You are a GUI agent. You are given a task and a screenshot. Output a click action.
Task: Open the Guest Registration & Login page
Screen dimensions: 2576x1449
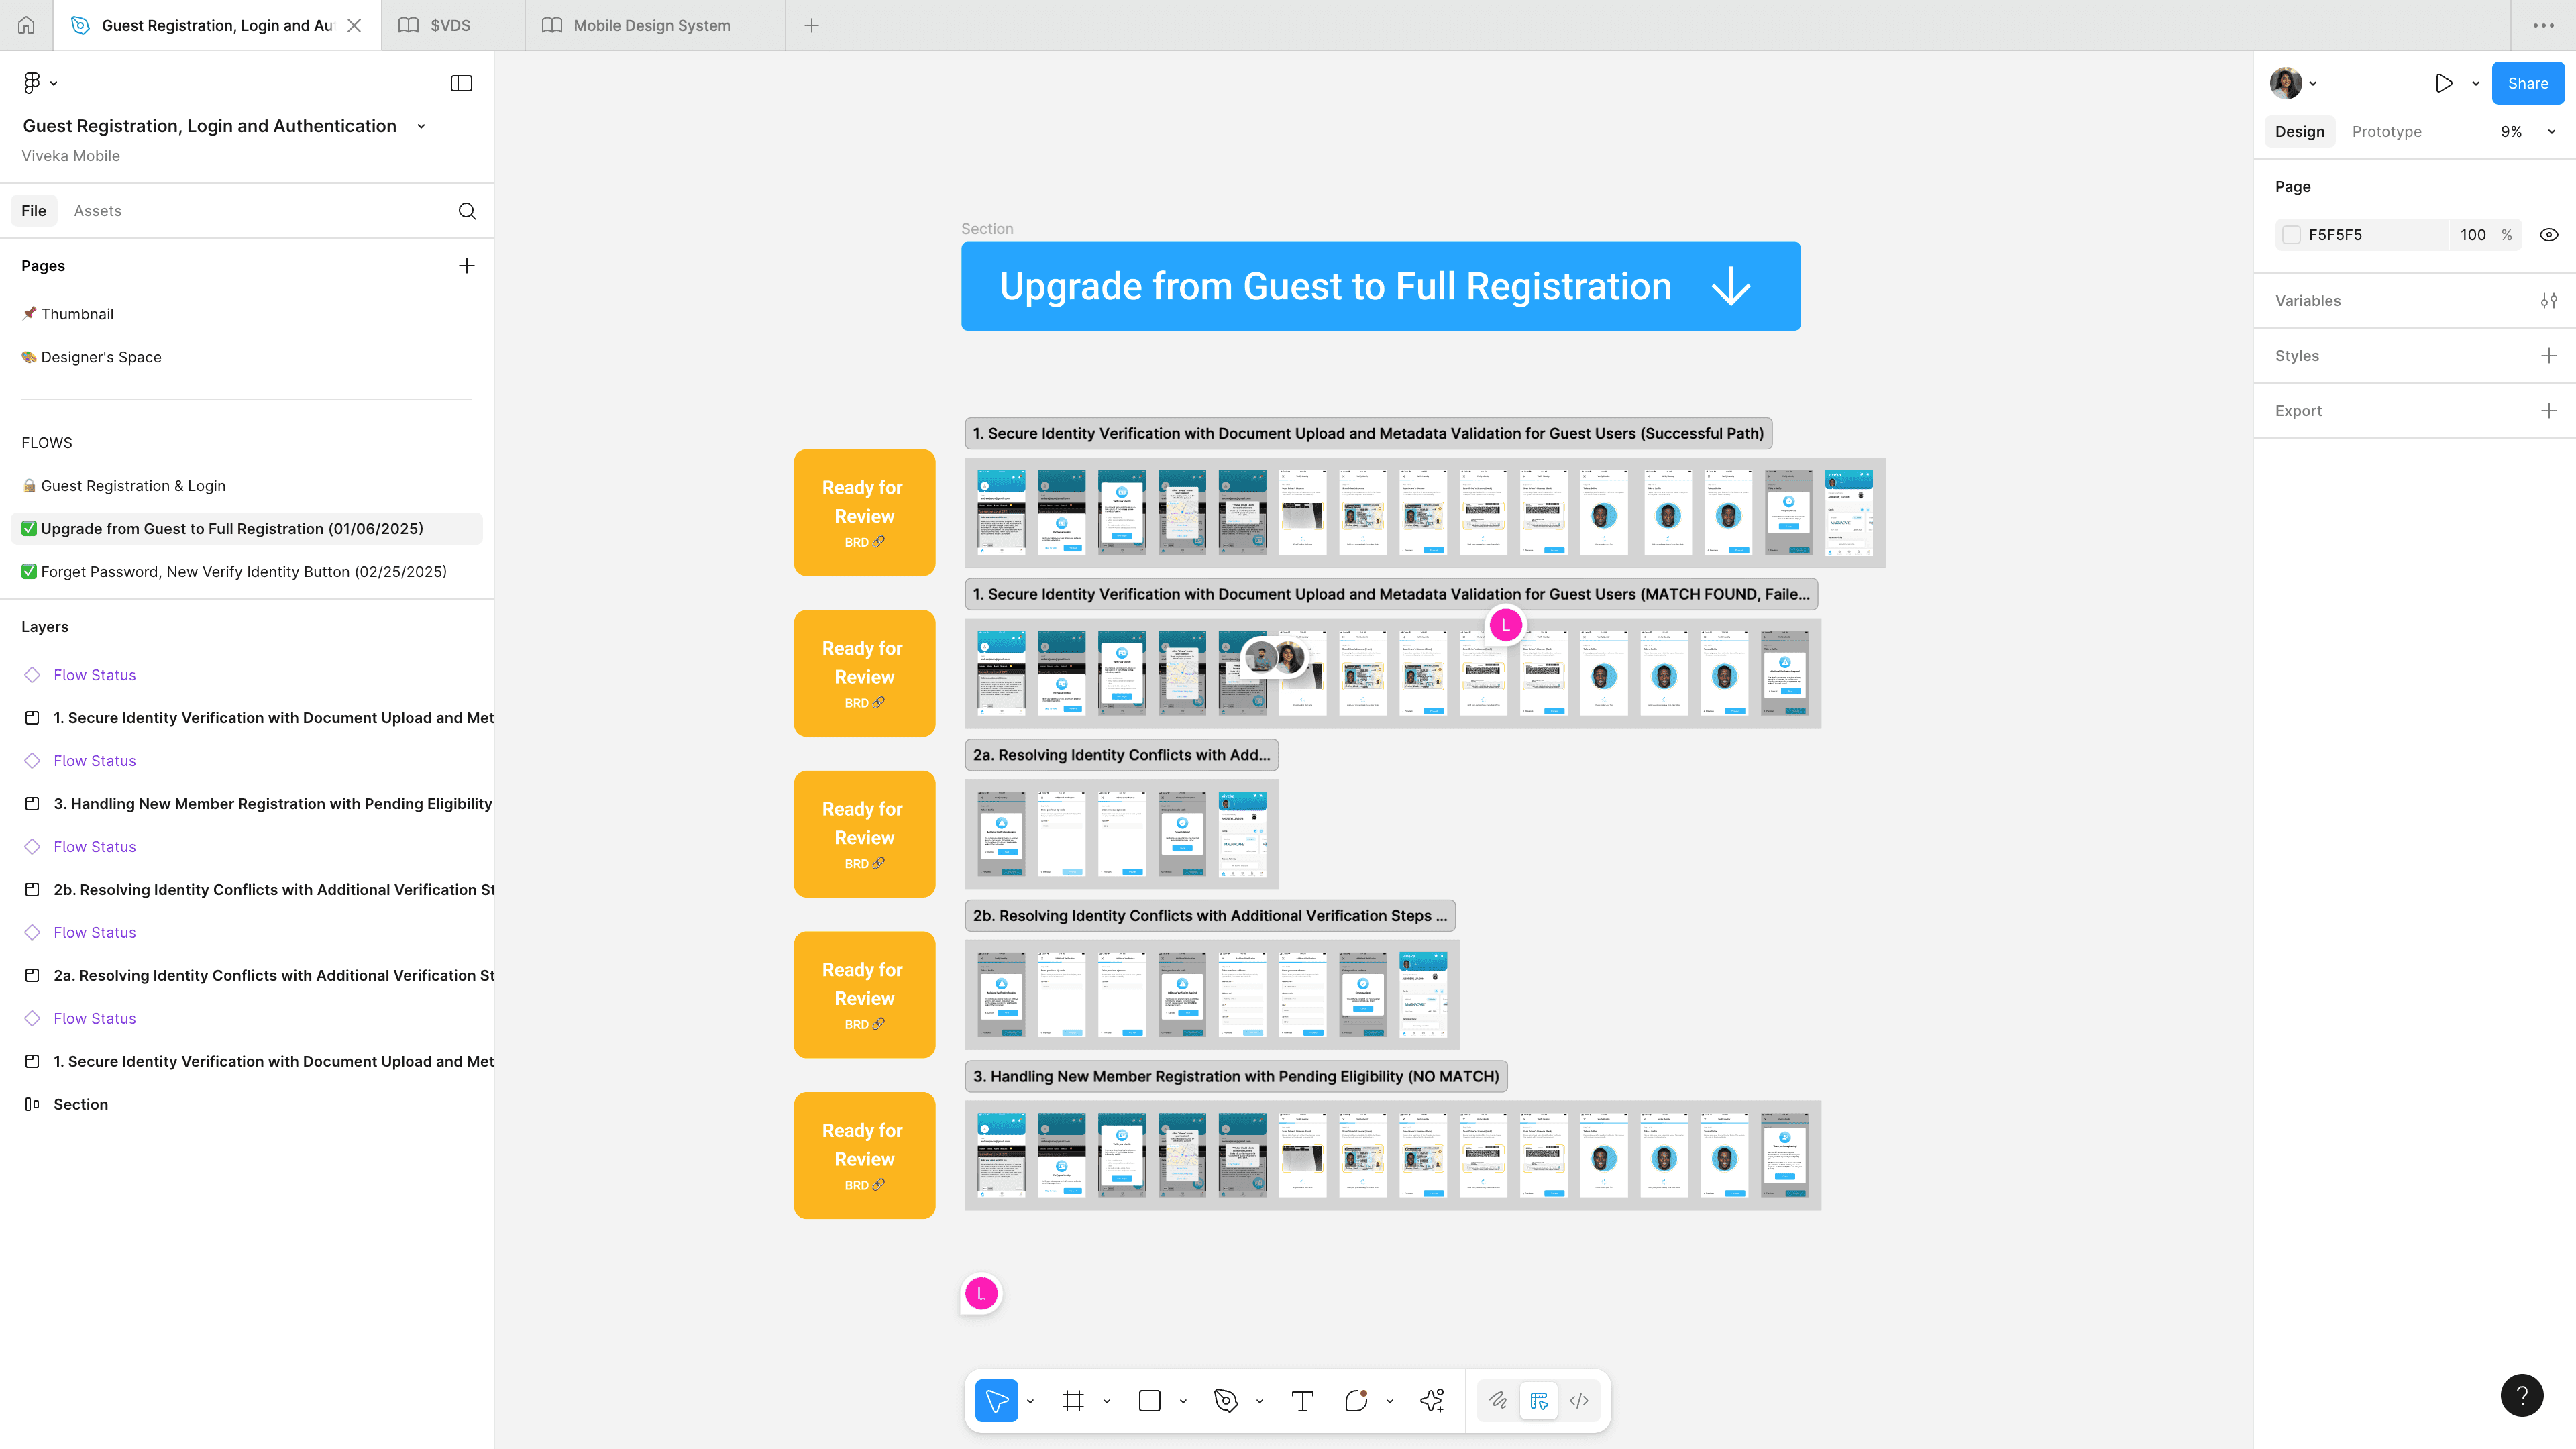tap(133, 486)
